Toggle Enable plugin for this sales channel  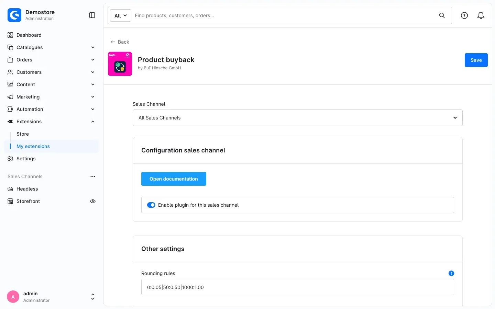[151, 205]
